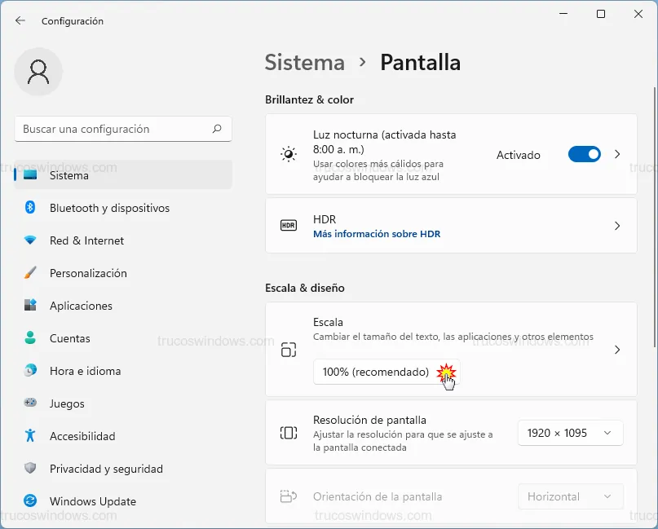This screenshot has width=658, height=529.
Task: Click the Red & Internet wifi icon
Action: pyautogui.click(x=30, y=240)
